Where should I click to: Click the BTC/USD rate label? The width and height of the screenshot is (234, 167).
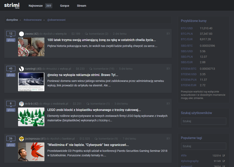(x=187, y=28)
